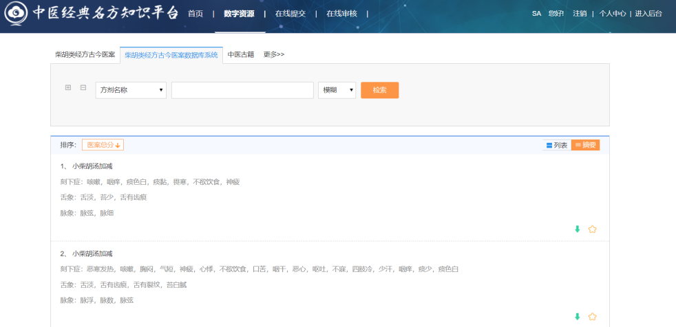Open the 方剂名称 field dropdown

pos(131,91)
